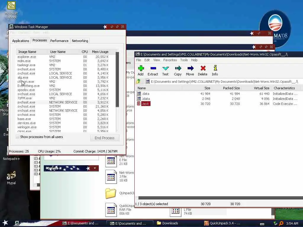Sort 7-Zip list by Packed Size column

pyautogui.click(x=226, y=88)
